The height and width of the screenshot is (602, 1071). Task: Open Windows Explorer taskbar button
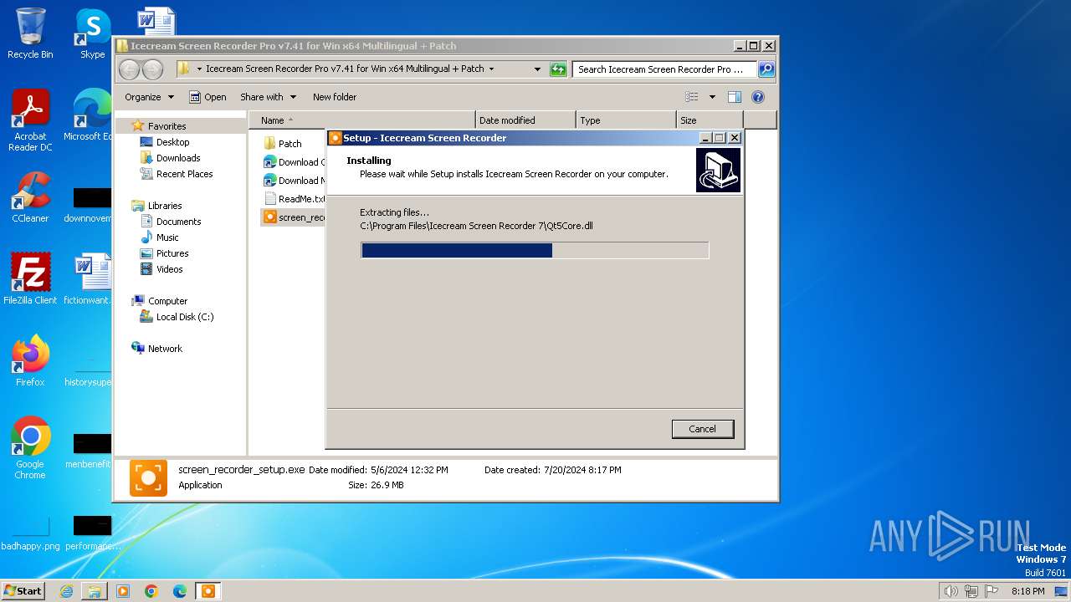(95, 591)
